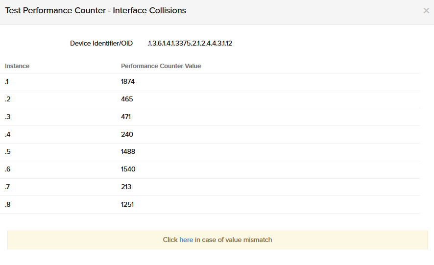Select instance .2 row
Screen dimensions: 434x265
pyautogui.click(x=7, y=99)
